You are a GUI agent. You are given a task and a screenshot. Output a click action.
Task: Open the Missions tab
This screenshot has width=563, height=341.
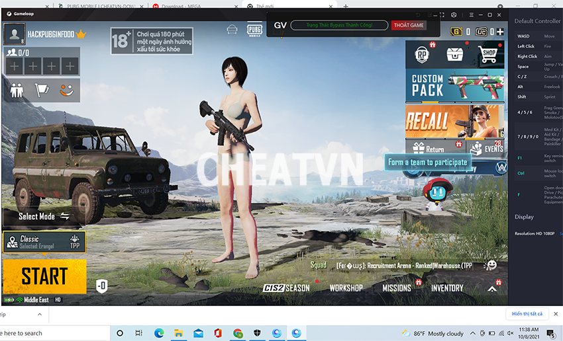click(397, 288)
